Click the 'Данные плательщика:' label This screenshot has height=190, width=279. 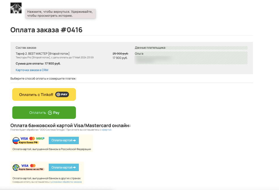point(150,48)
